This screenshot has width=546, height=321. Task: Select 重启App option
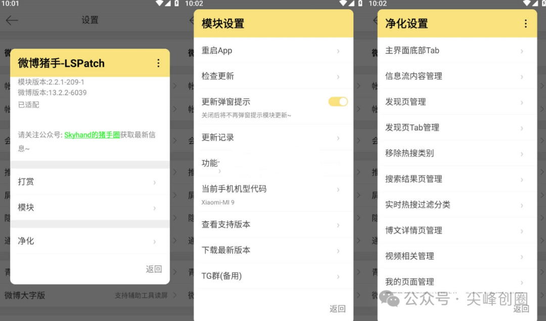274,51
